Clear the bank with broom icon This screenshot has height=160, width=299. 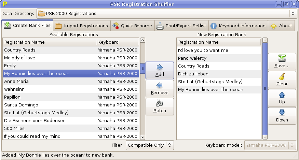tap(282, 79)
